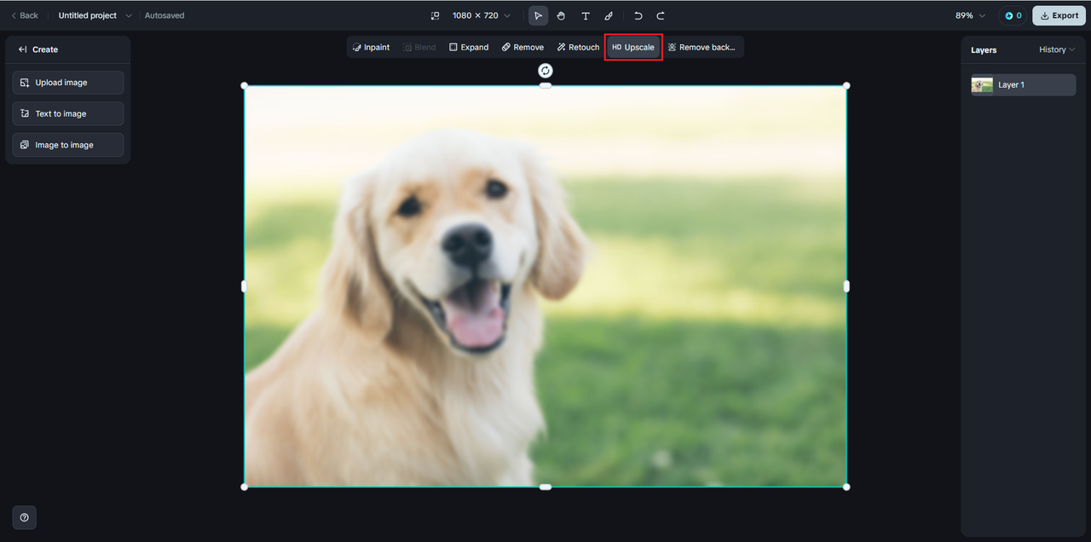The width and height of the screenshot is (1091, 542).
Task: Open Text to image
Action: [x=68, y=113]
